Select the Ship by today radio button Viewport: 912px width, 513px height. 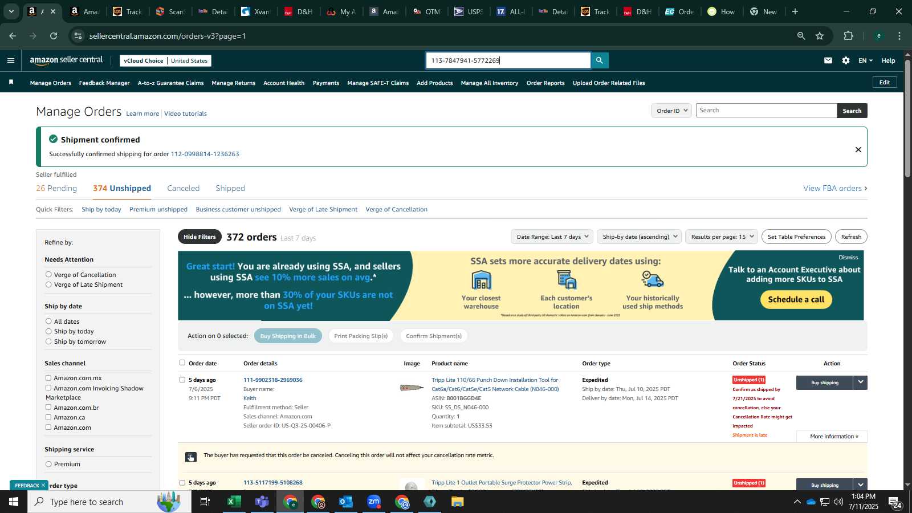48,331
